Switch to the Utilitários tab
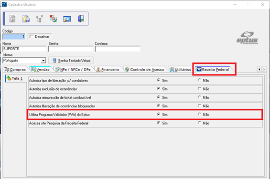Viewport: 270px width, 179px height. click(180, 70)
